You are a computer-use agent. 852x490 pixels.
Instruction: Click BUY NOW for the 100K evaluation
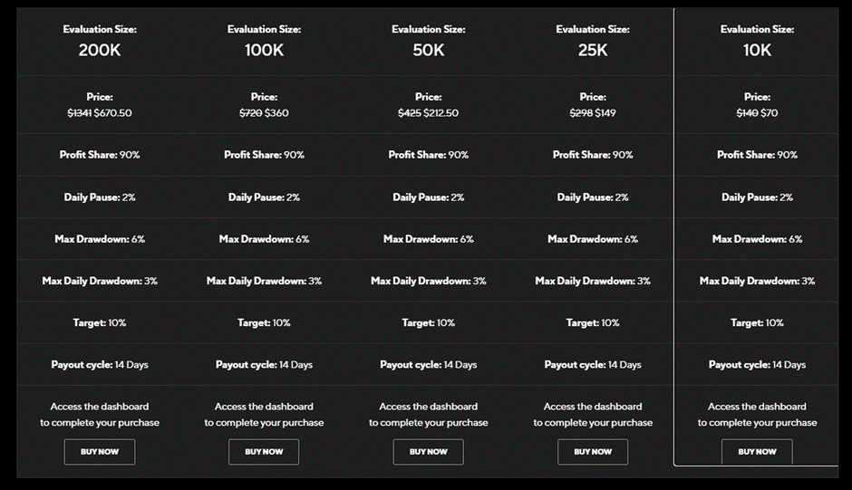click(264, 451)
